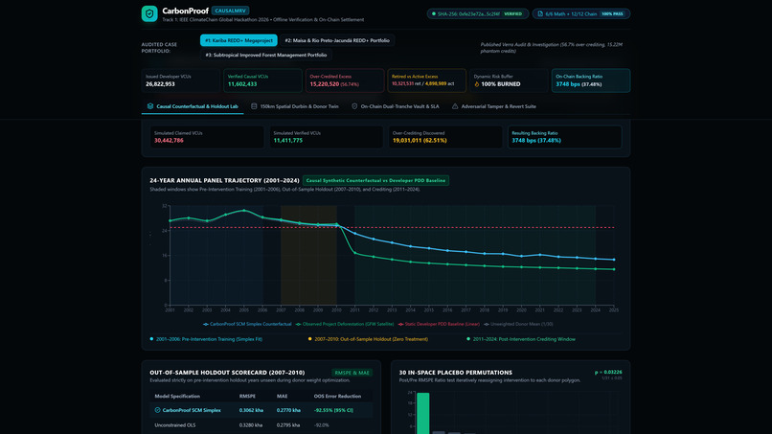The width and height of the screenshot is (772, 434).
Task: Click the shield icon beside On-Chain Dual-Tranche Vault
Action: pyautogui.click(x=354, y=106)
